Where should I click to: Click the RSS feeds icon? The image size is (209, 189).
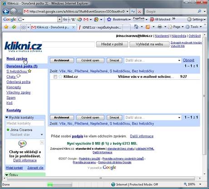tap(148, 27)
